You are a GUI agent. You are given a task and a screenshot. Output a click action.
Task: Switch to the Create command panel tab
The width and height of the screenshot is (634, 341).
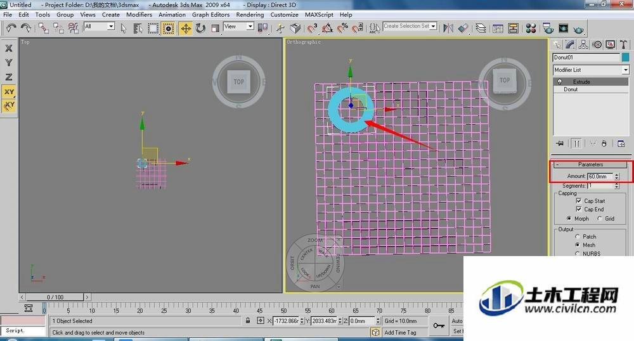(557, 44)
